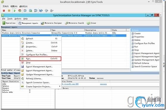Choose Run... in context menu

40,58
